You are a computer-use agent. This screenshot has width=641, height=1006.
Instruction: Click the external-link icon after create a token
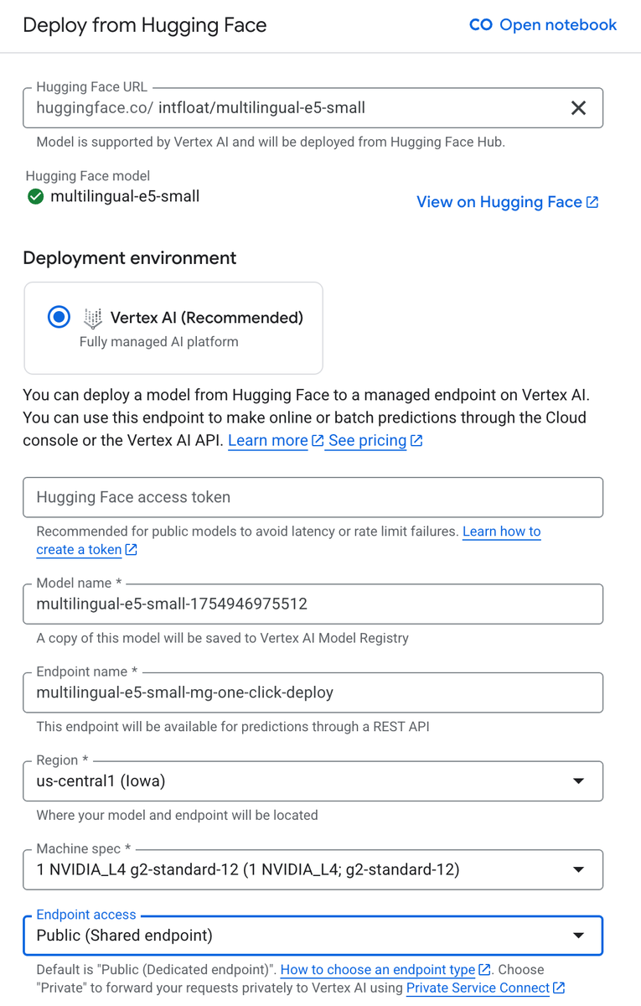[x=131, y=549]
